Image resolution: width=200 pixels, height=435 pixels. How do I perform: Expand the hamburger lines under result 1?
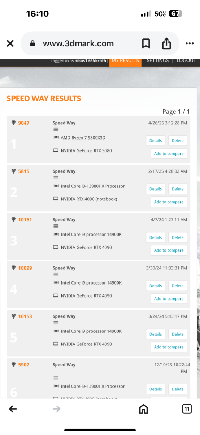56,129
